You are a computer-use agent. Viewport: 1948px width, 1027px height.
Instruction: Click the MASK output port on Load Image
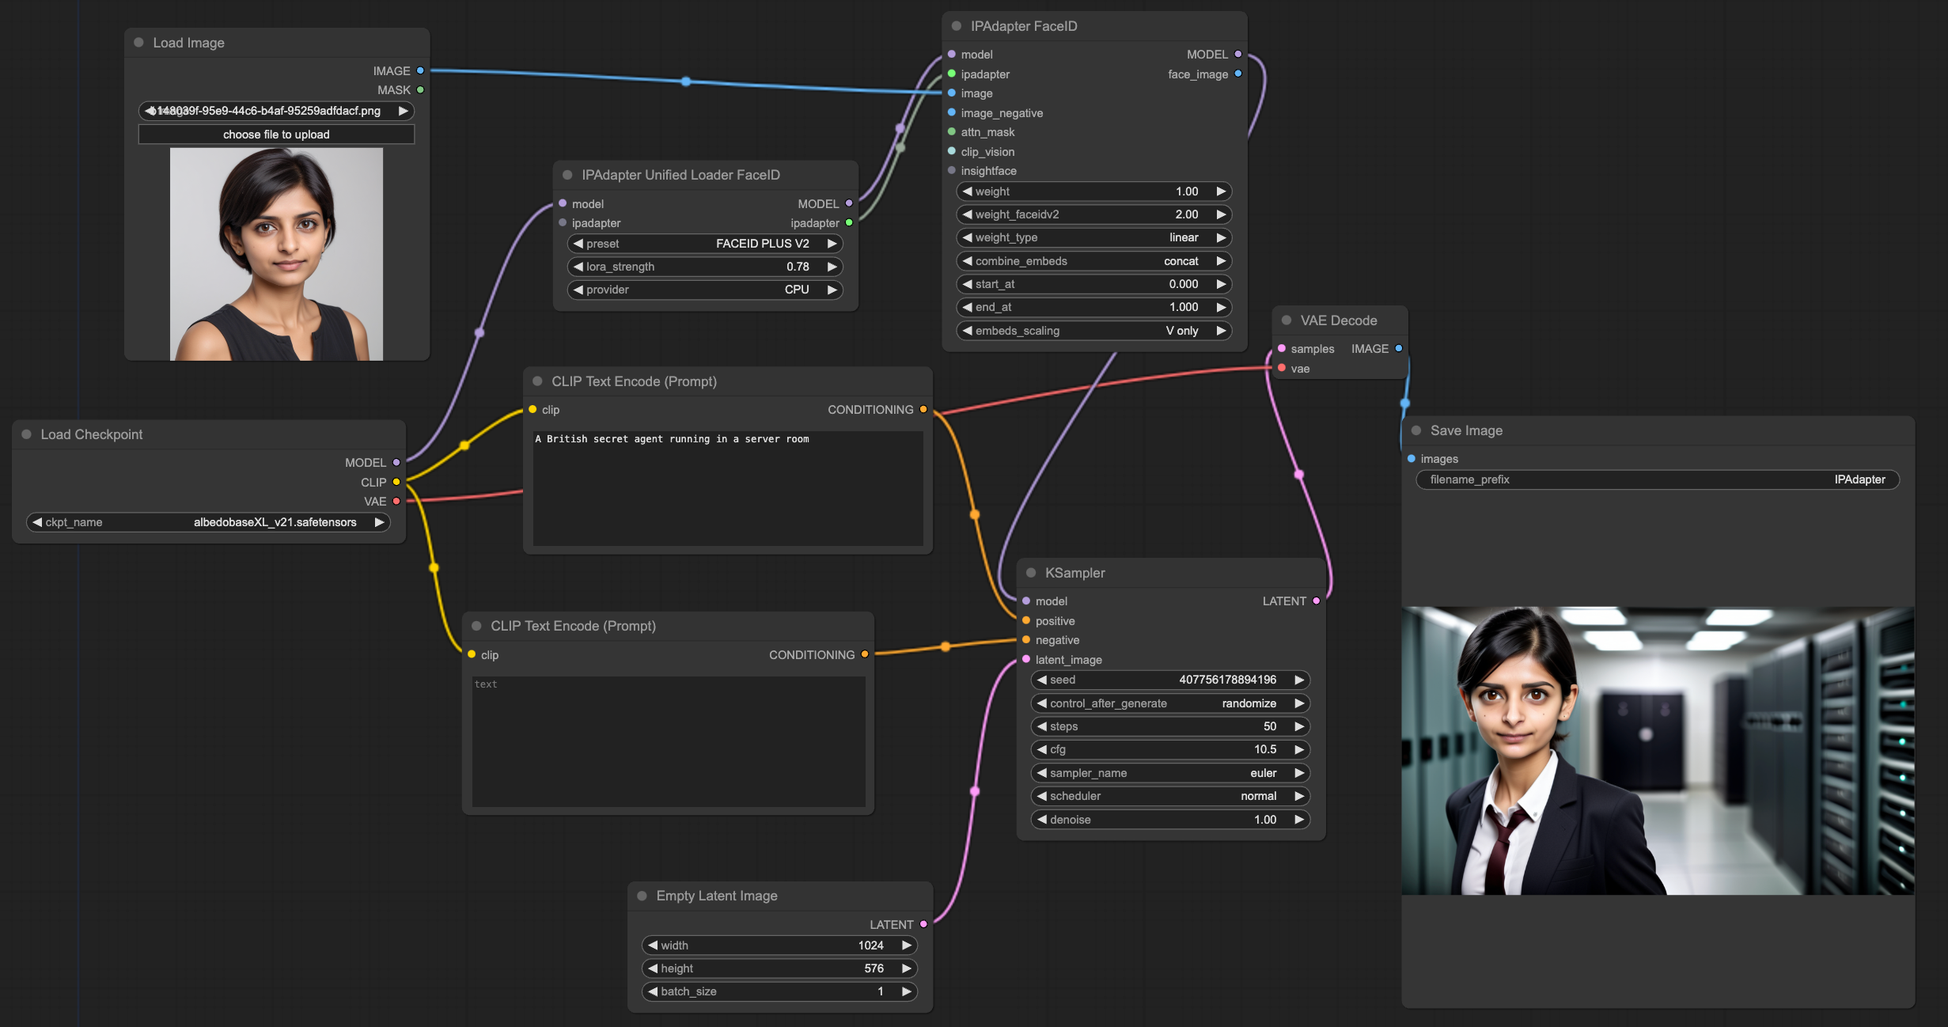(420, 90)
